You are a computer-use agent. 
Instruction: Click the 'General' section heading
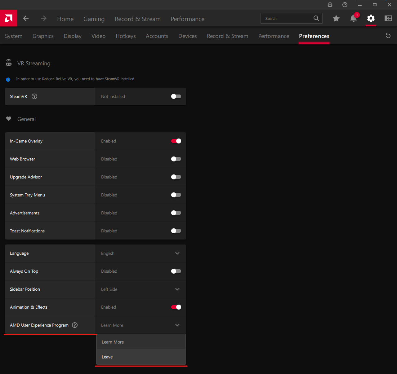26,119
